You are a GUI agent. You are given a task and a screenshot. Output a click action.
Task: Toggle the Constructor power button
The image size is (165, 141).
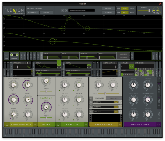(x=7, y=125)
